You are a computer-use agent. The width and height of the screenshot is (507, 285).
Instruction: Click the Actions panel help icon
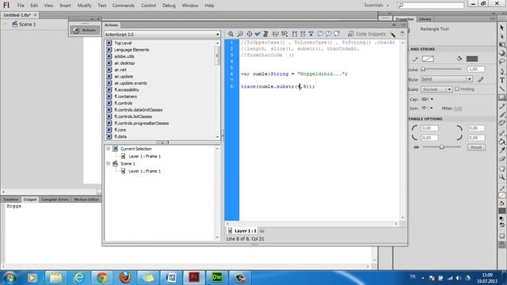pyautogui.click(x=402, y=34)
